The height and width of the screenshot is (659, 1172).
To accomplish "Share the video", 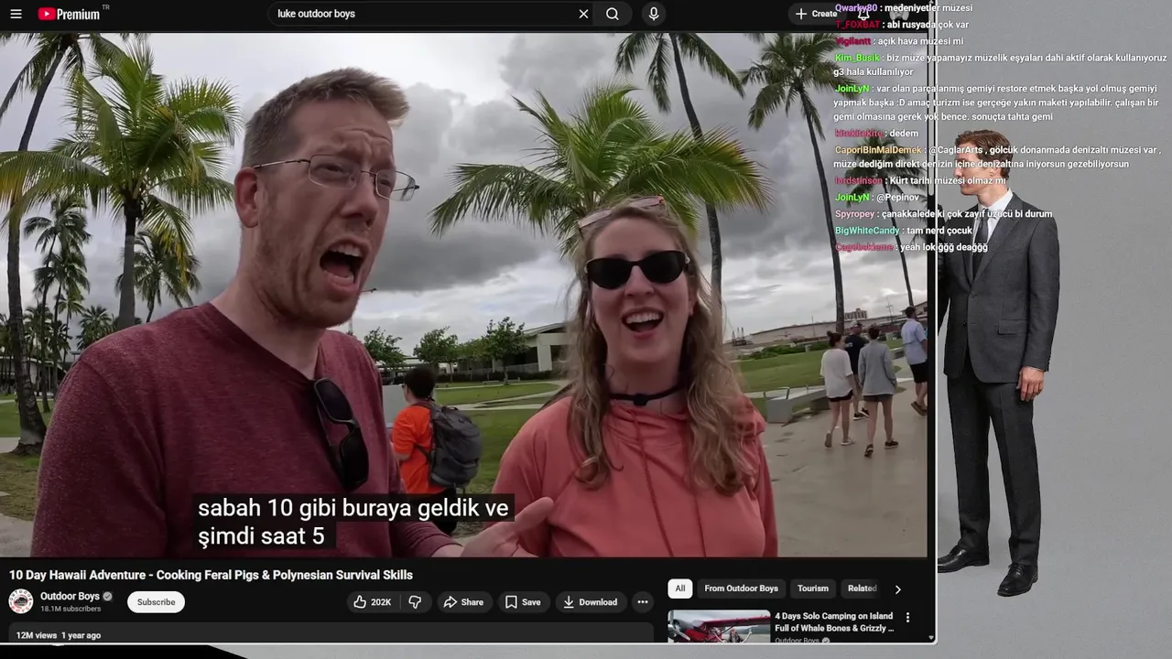I will click(x=463, y=602).
